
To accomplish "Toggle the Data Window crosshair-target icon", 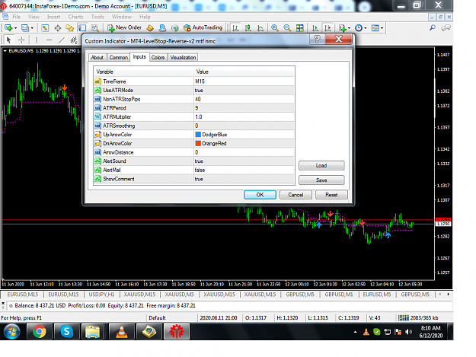I will tap(57, 28).
